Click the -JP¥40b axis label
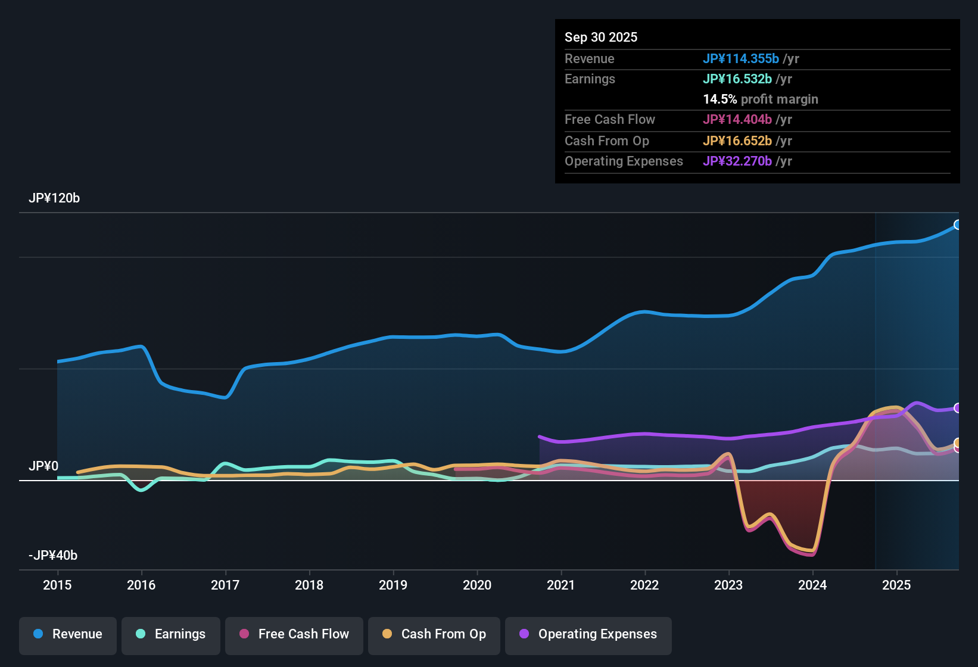 52,555
